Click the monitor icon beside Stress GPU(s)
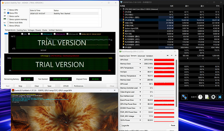This screenshot has height=131, width=224. pyautogui.click(x=5, y=25)
